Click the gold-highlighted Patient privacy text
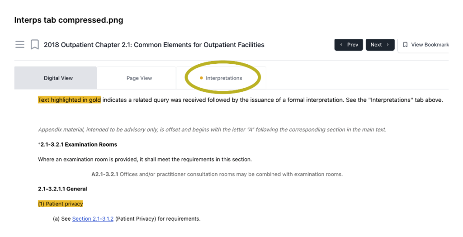Screen dimensions: 463x237 [x=61, y=204]
